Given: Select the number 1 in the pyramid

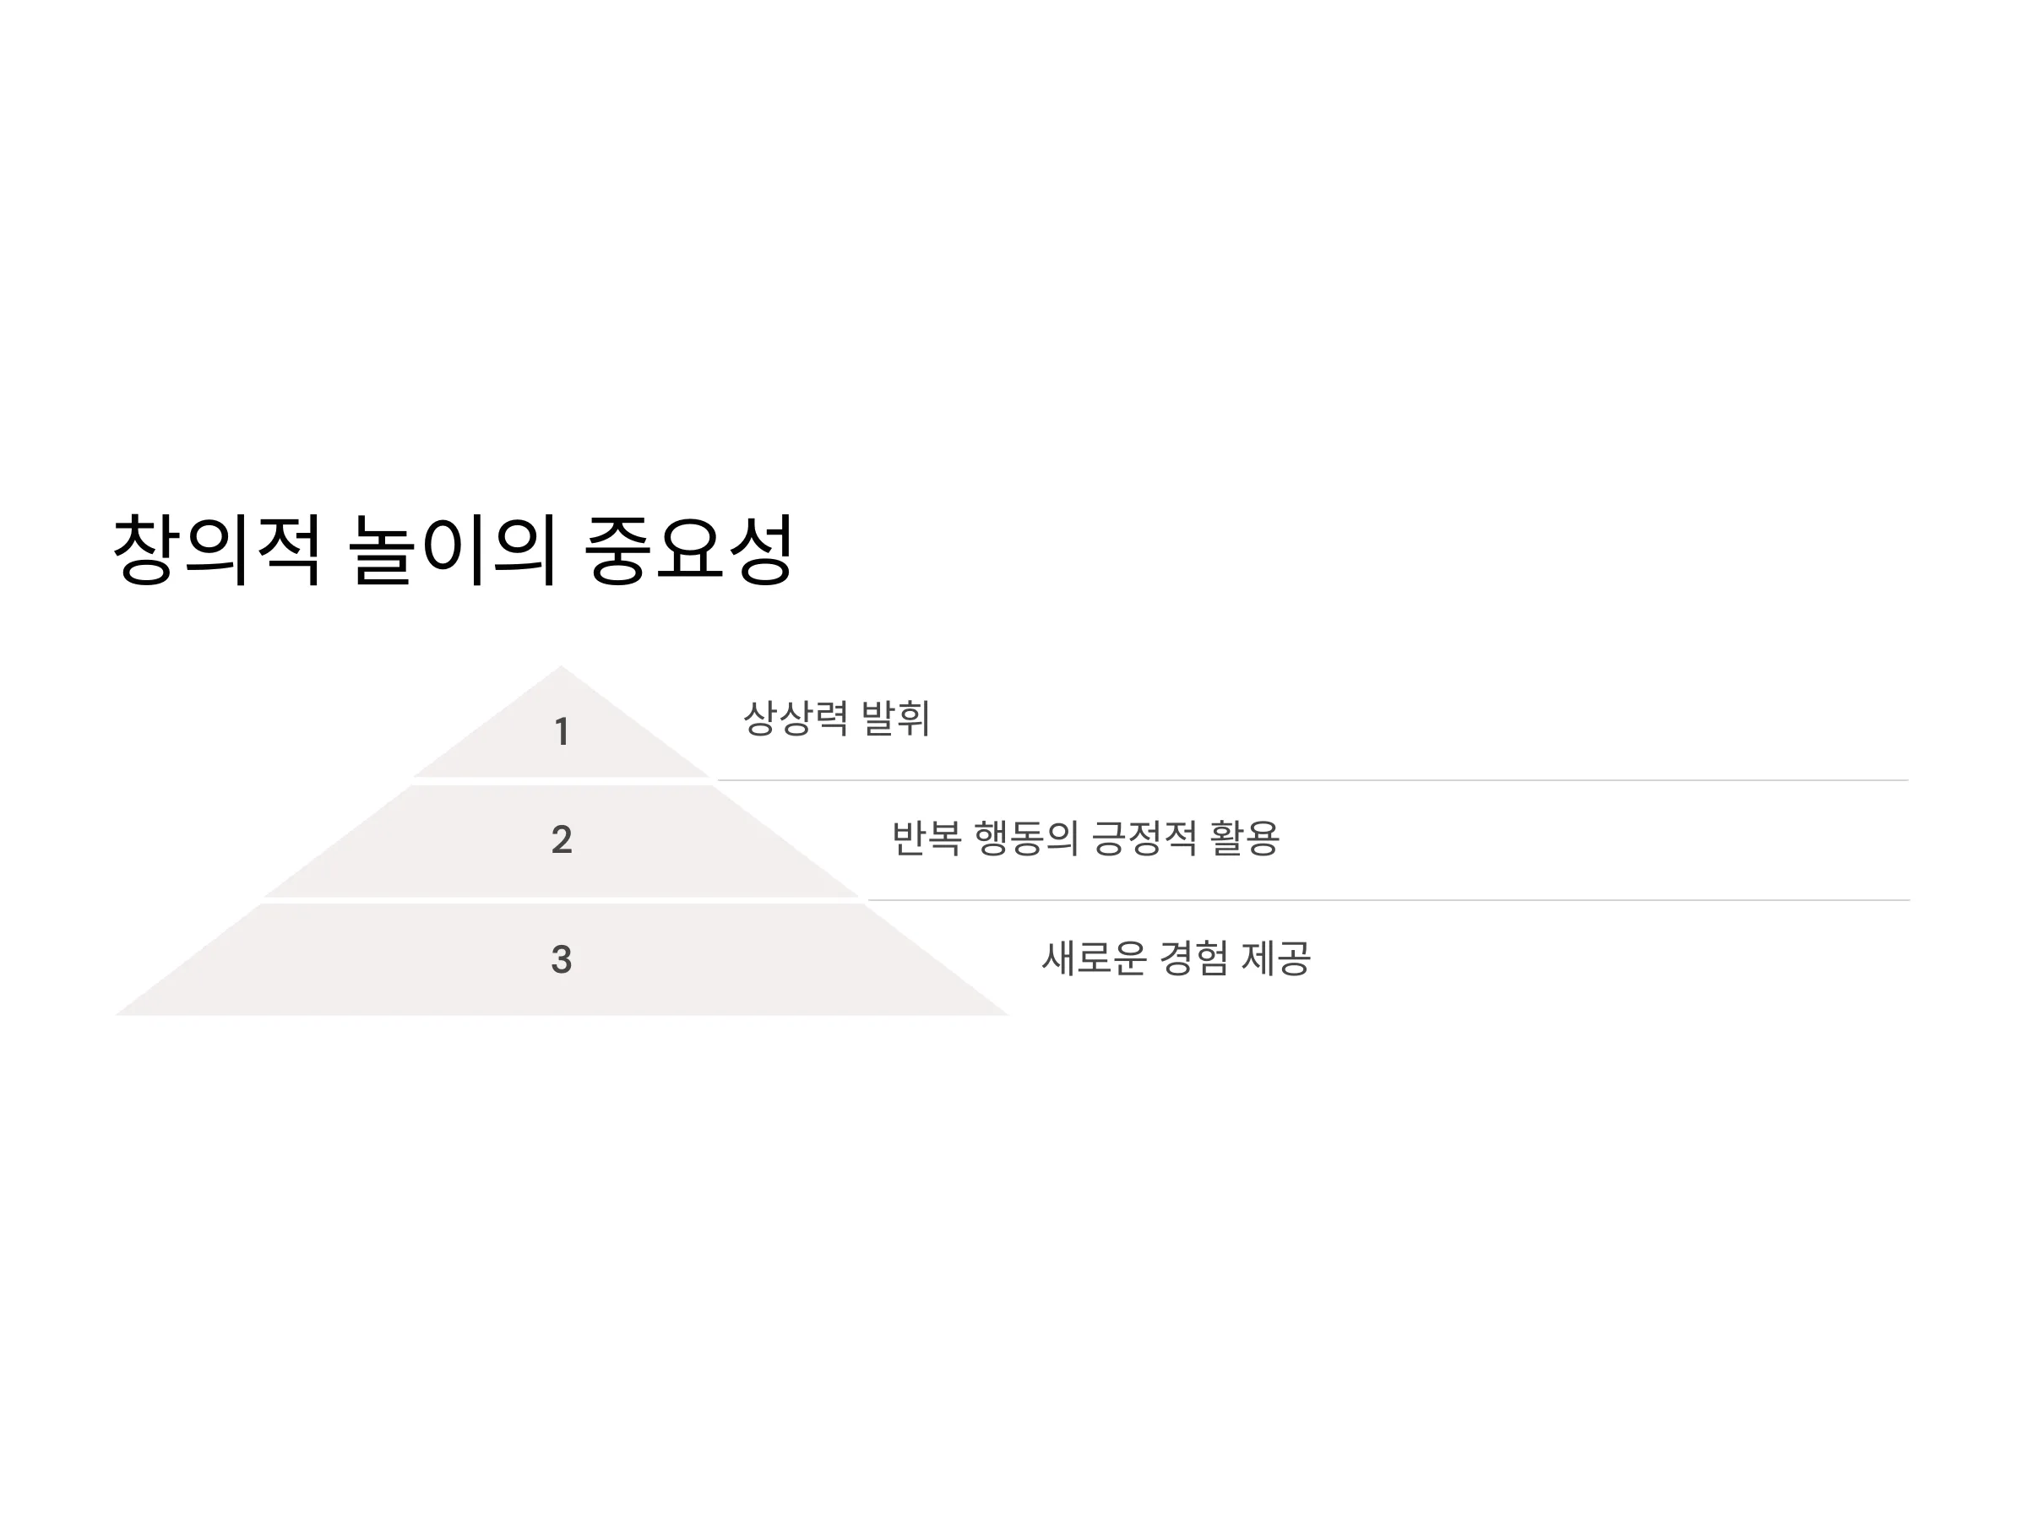Looking at the screenshot, I should pos(562,732).
